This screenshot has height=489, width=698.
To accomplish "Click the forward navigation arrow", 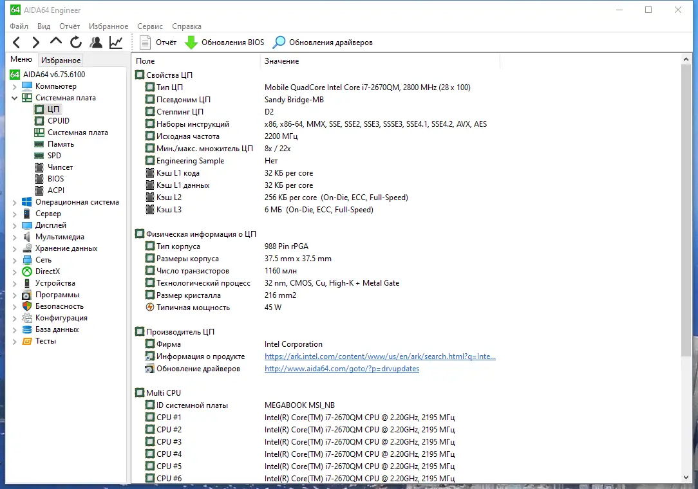I will click(x=36, y=42).
